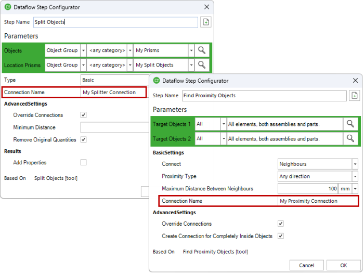
Task: Click the AdvancedSettings heading in Find Proximity dialog
Action: click(174, 213)
